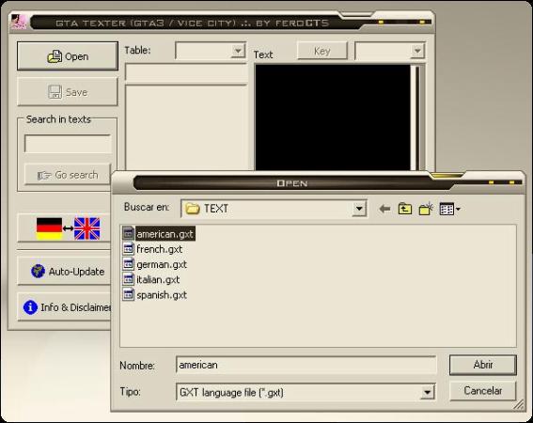Click the globe icon on Auto-Update
This screenshot has width=533, height=423.
tap(38, 271)
